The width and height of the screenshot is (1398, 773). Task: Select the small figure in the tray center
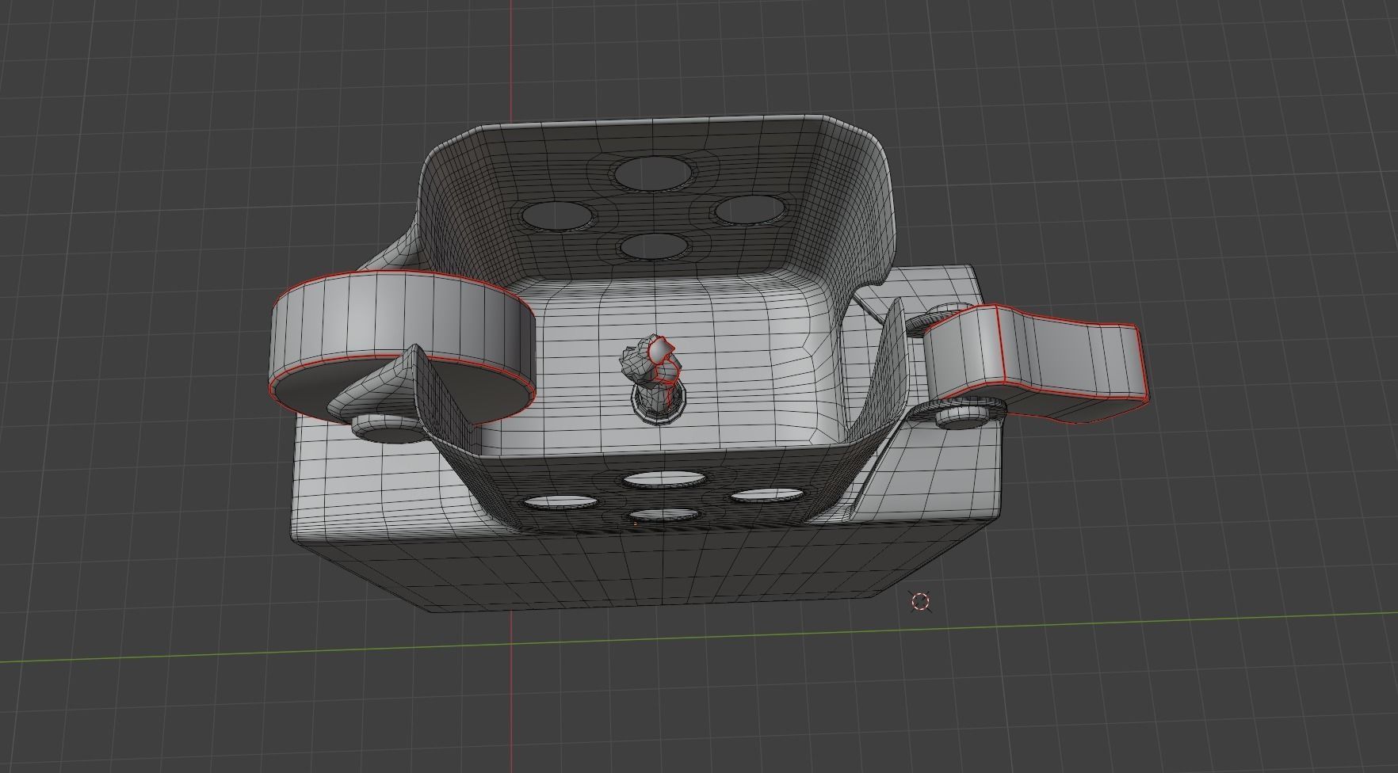[x=655, y=379]
